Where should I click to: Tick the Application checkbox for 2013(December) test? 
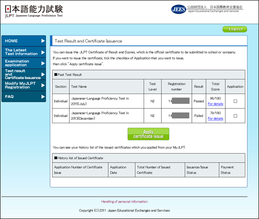pos(235,116)
